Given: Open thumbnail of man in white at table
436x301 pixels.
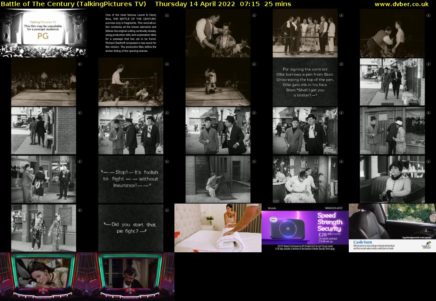Looking at the screenshot, I should point(305,179).
